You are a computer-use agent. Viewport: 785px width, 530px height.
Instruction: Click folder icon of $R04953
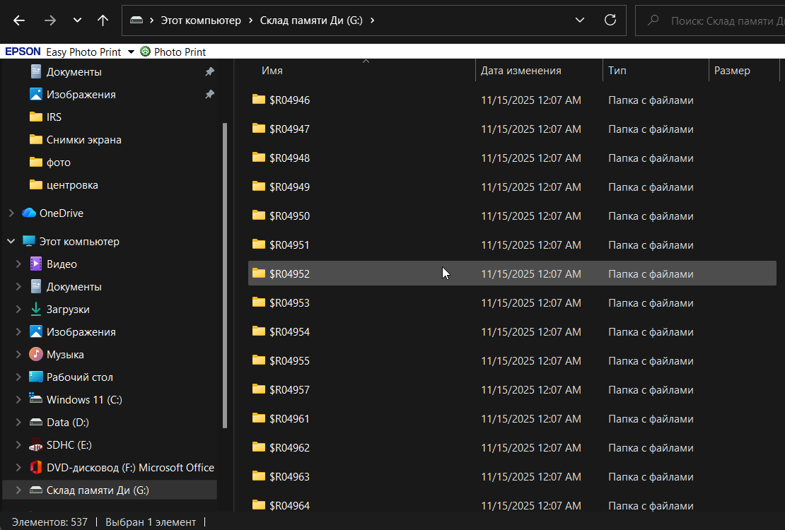pos(258,302)
